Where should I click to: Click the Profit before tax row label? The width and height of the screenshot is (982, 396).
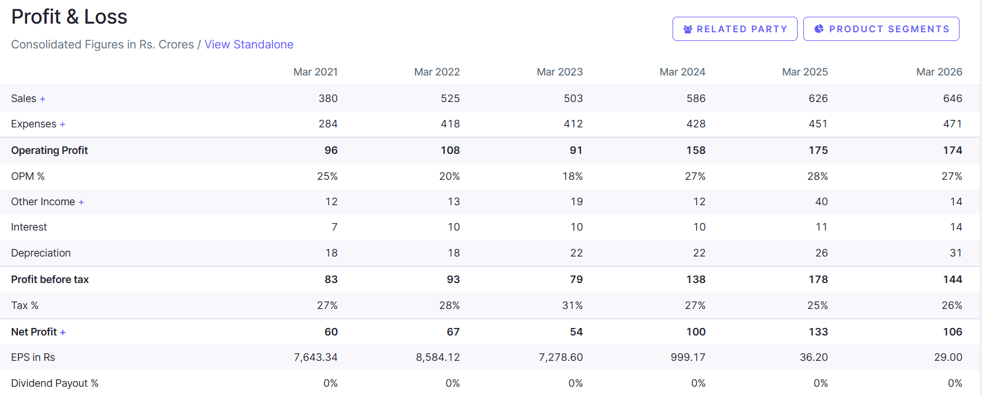tap(50, 280)
